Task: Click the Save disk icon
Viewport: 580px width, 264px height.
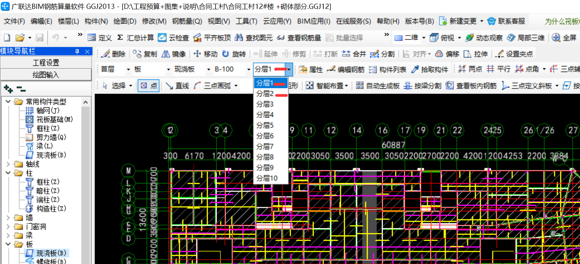Action: 40,38
